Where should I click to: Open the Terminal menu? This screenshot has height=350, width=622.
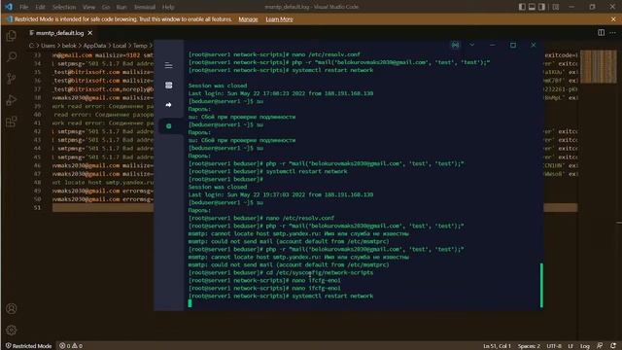tap(145, 7)
